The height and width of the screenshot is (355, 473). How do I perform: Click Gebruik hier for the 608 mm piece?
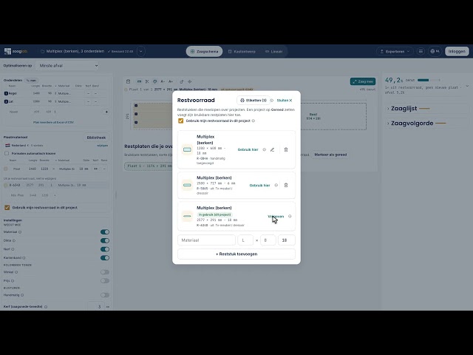pos(248,149)
